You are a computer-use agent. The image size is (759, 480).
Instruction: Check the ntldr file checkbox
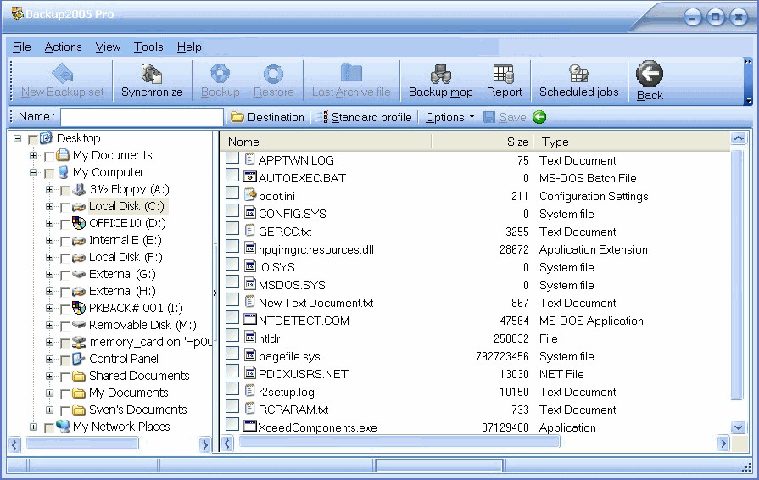coord(232,335)
